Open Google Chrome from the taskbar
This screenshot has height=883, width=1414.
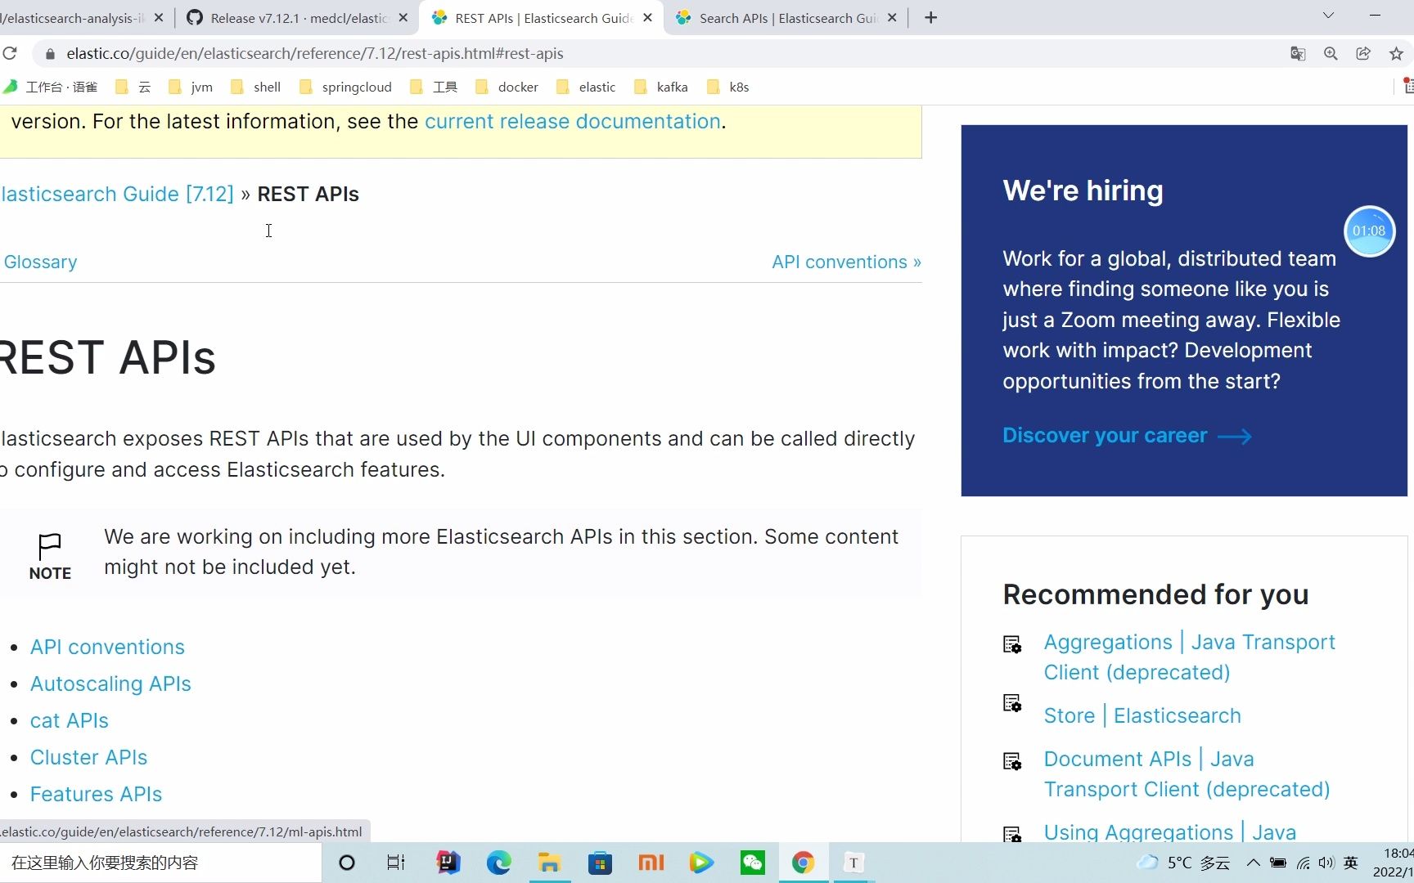tap(803, 863)
